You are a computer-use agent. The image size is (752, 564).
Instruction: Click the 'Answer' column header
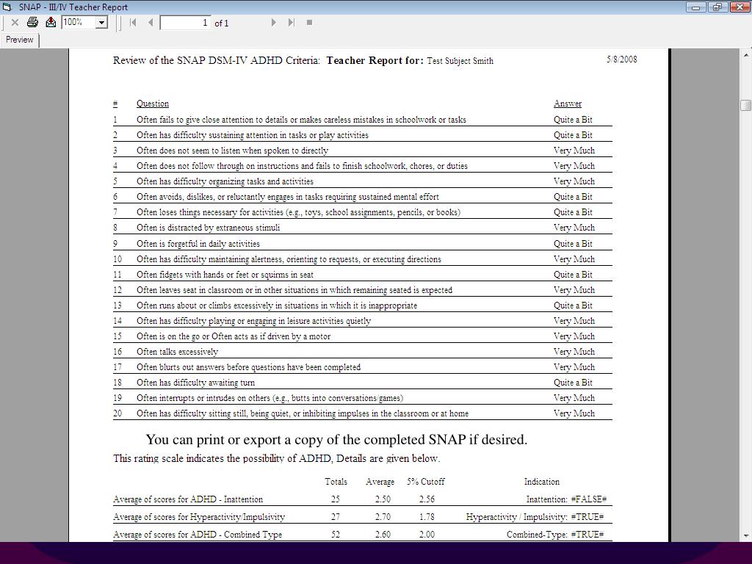tap(568, 104)
